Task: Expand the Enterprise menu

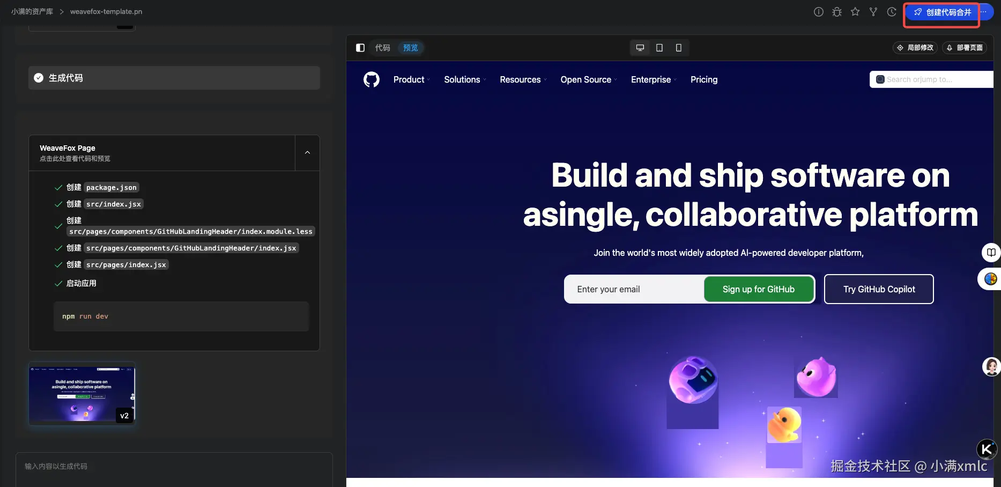Action: coord(654,79)
